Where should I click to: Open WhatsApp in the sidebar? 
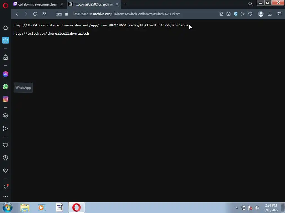tap(6, 87)
